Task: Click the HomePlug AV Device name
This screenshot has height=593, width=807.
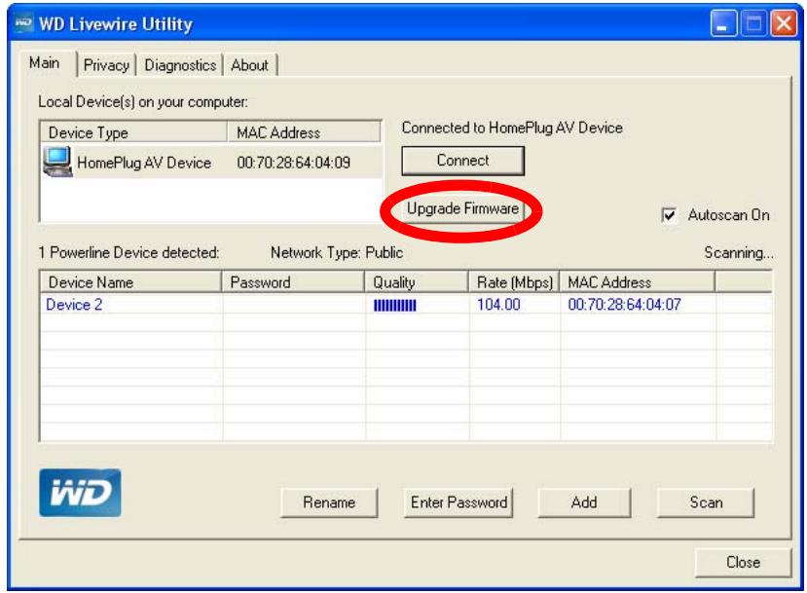Action: tap(144, 163)
